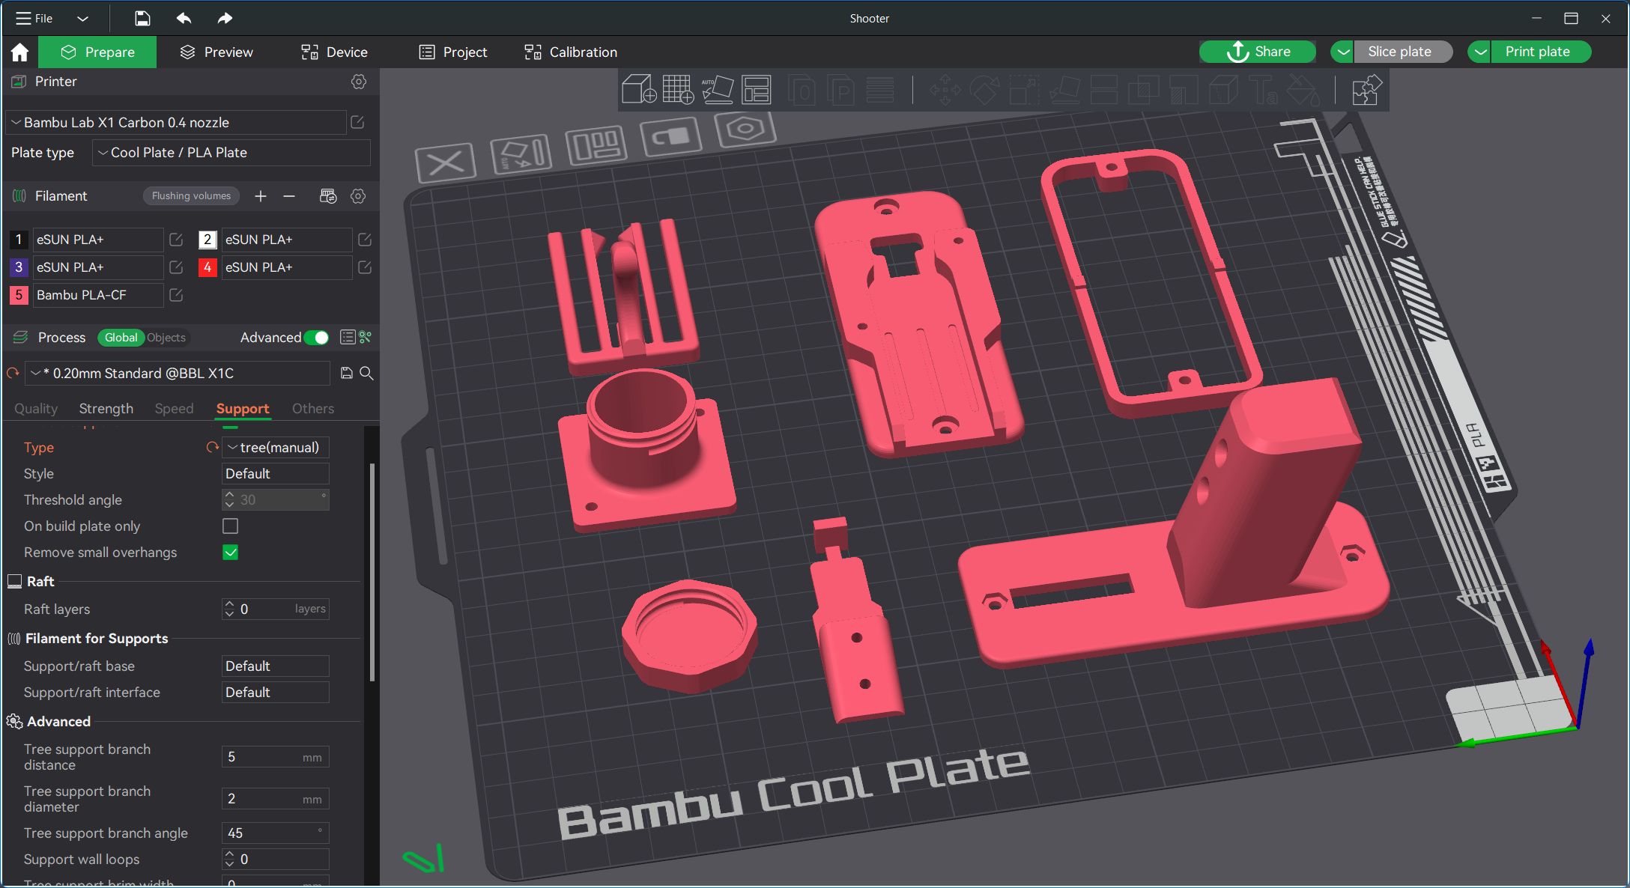
Task: Uncheck Remove small overhangs
Action: pyautogui.click(x=230, y=553)
